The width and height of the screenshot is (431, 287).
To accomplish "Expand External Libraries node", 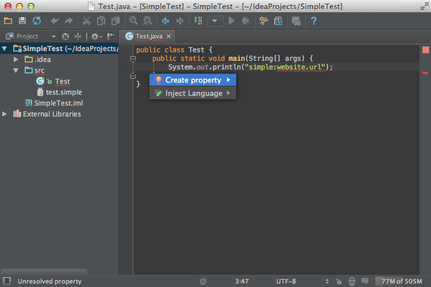I will click(5, 114).
